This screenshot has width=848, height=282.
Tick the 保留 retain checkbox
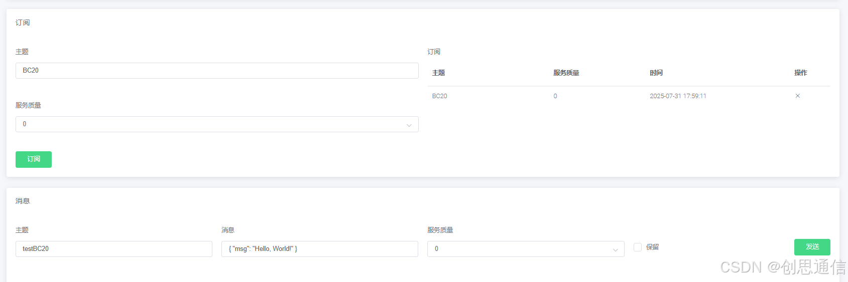pos(638,247)
